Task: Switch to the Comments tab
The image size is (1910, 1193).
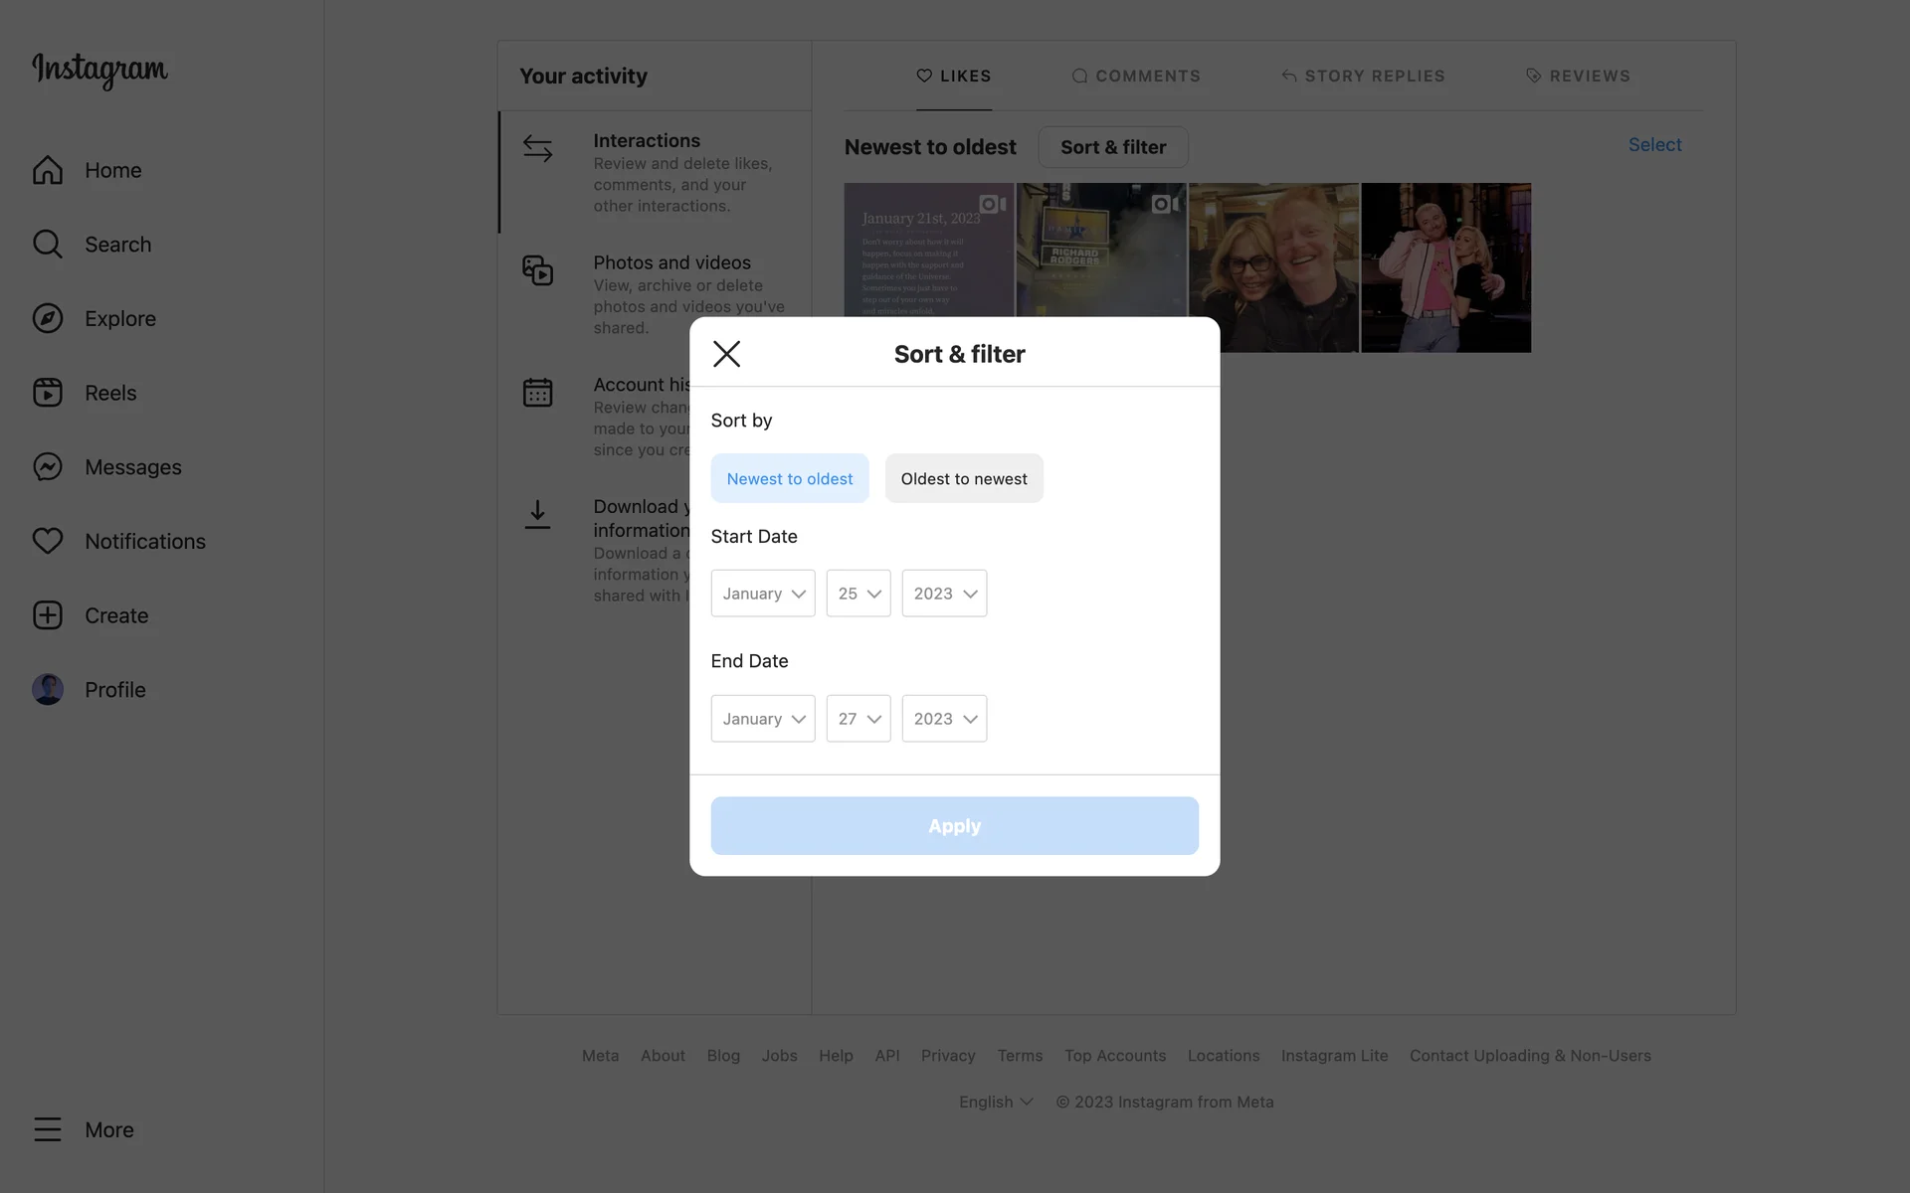Action: point(1135,76)
